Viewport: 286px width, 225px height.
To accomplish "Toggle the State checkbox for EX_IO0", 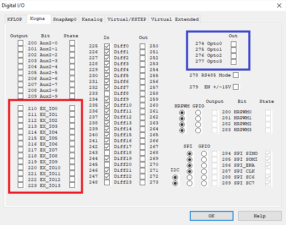I will 72,109.
